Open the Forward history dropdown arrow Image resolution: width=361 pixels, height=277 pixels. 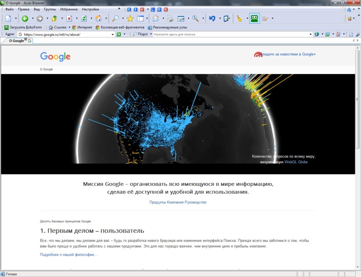coord(47,18)
